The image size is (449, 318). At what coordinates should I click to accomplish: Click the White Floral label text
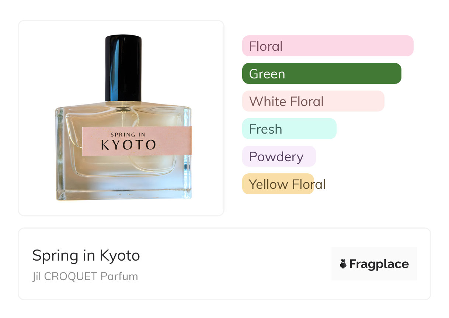(x=286, y=102)
